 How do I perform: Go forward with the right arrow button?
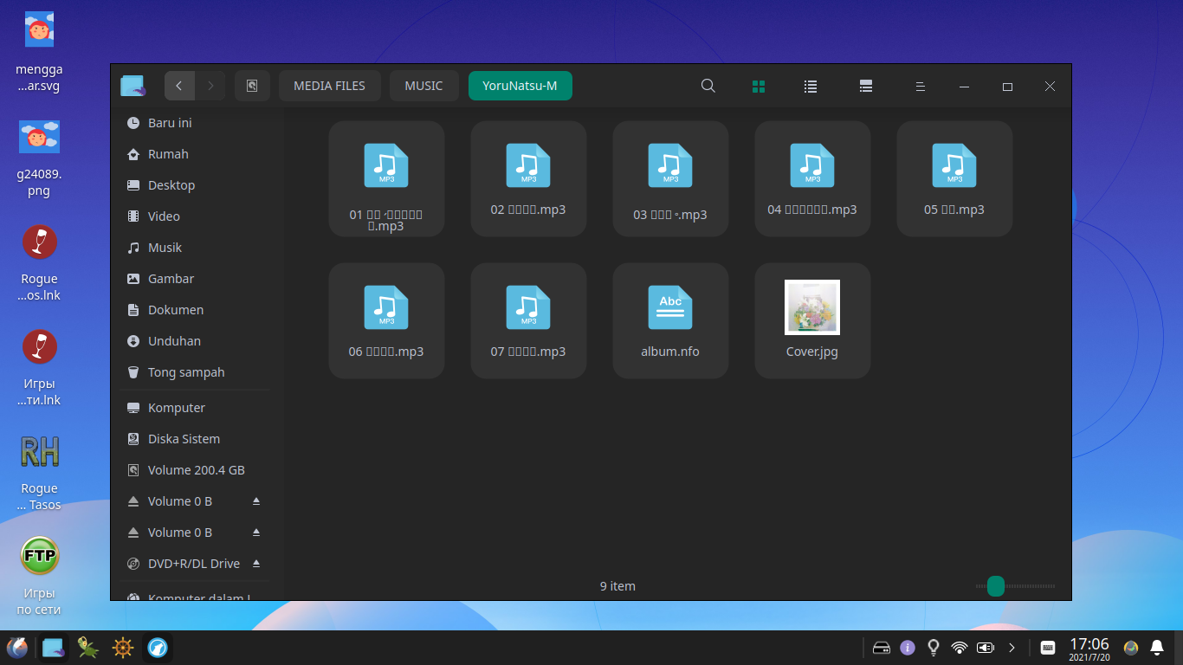[210, 86]
